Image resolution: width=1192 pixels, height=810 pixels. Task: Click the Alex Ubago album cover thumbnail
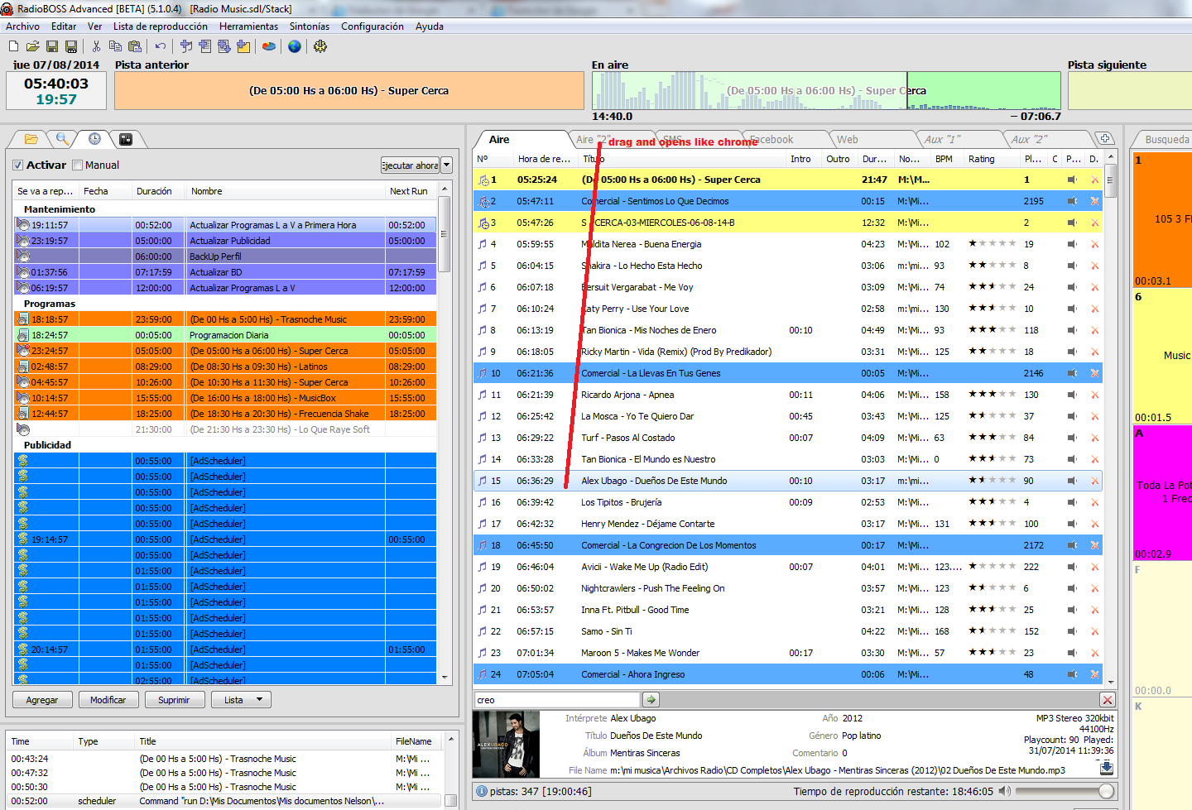(x=506, y=744)
